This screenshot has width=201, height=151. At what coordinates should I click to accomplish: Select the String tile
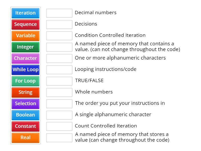[25, 92]
